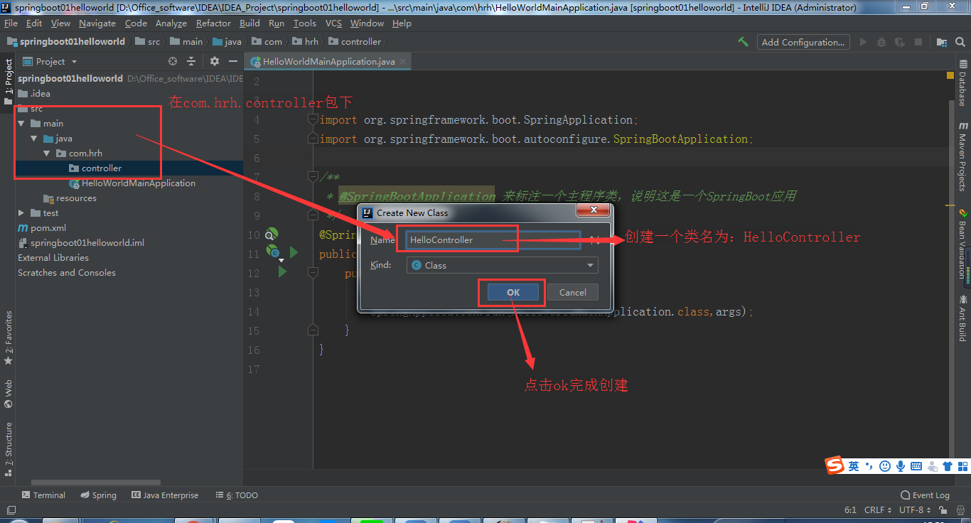Open the Navigate menu
Image resolution: width=971 pixels, height=523 pixels.
(x=97, y=23)
